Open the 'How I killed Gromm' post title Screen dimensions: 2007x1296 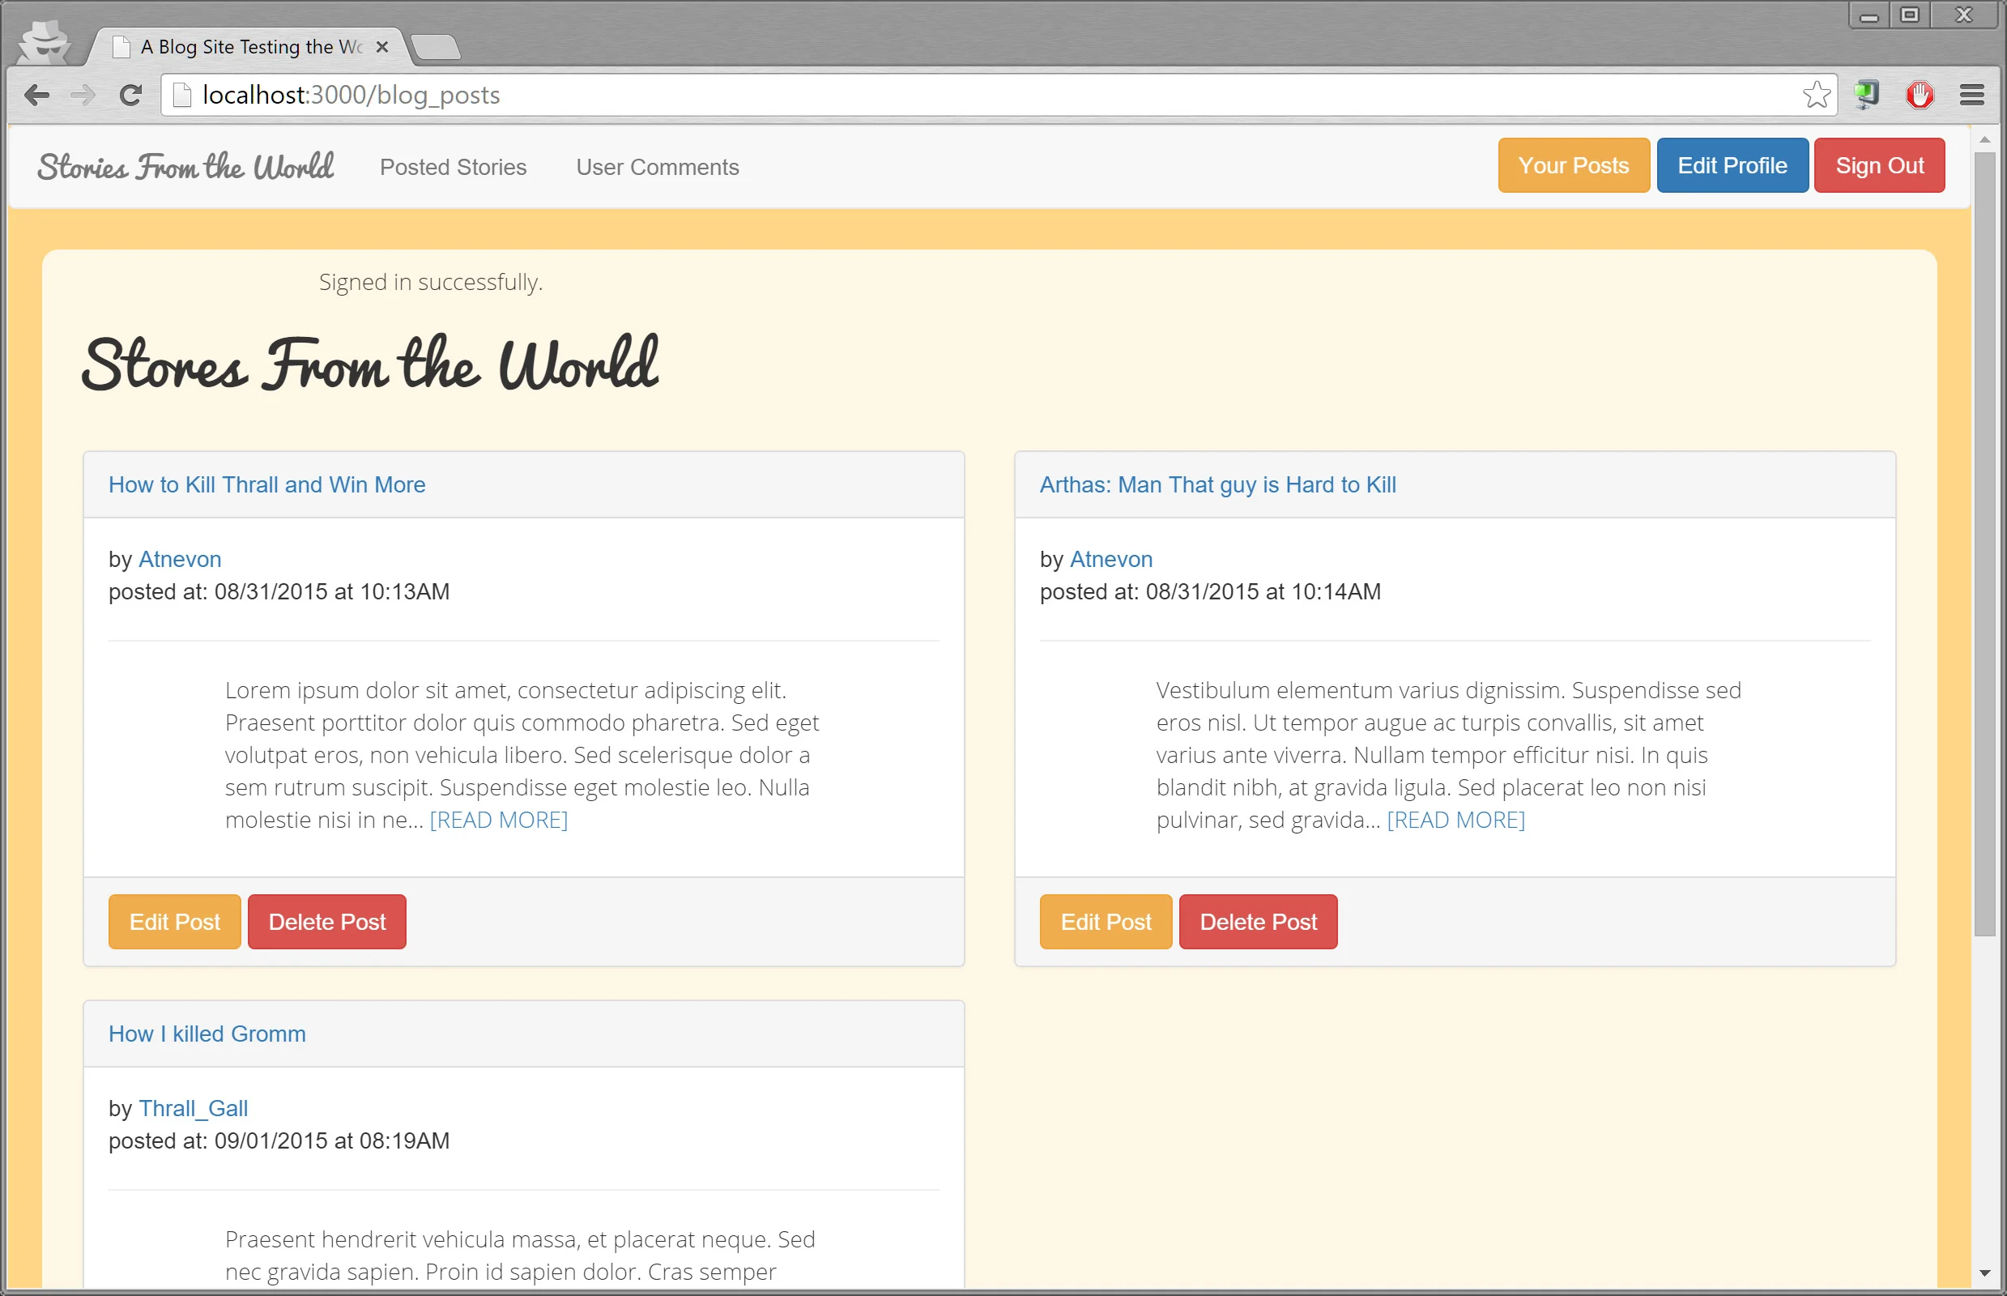[207, 1034]
